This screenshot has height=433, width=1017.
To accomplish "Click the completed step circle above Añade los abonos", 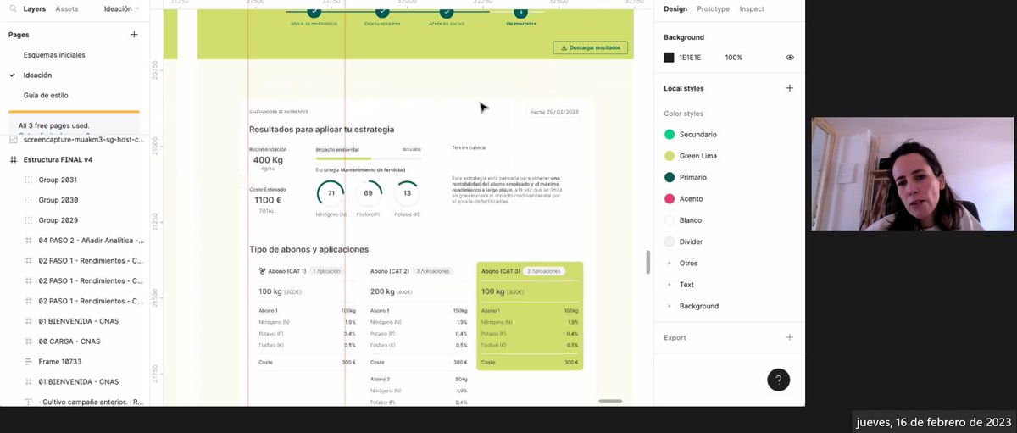I will (x=447, y=12).
